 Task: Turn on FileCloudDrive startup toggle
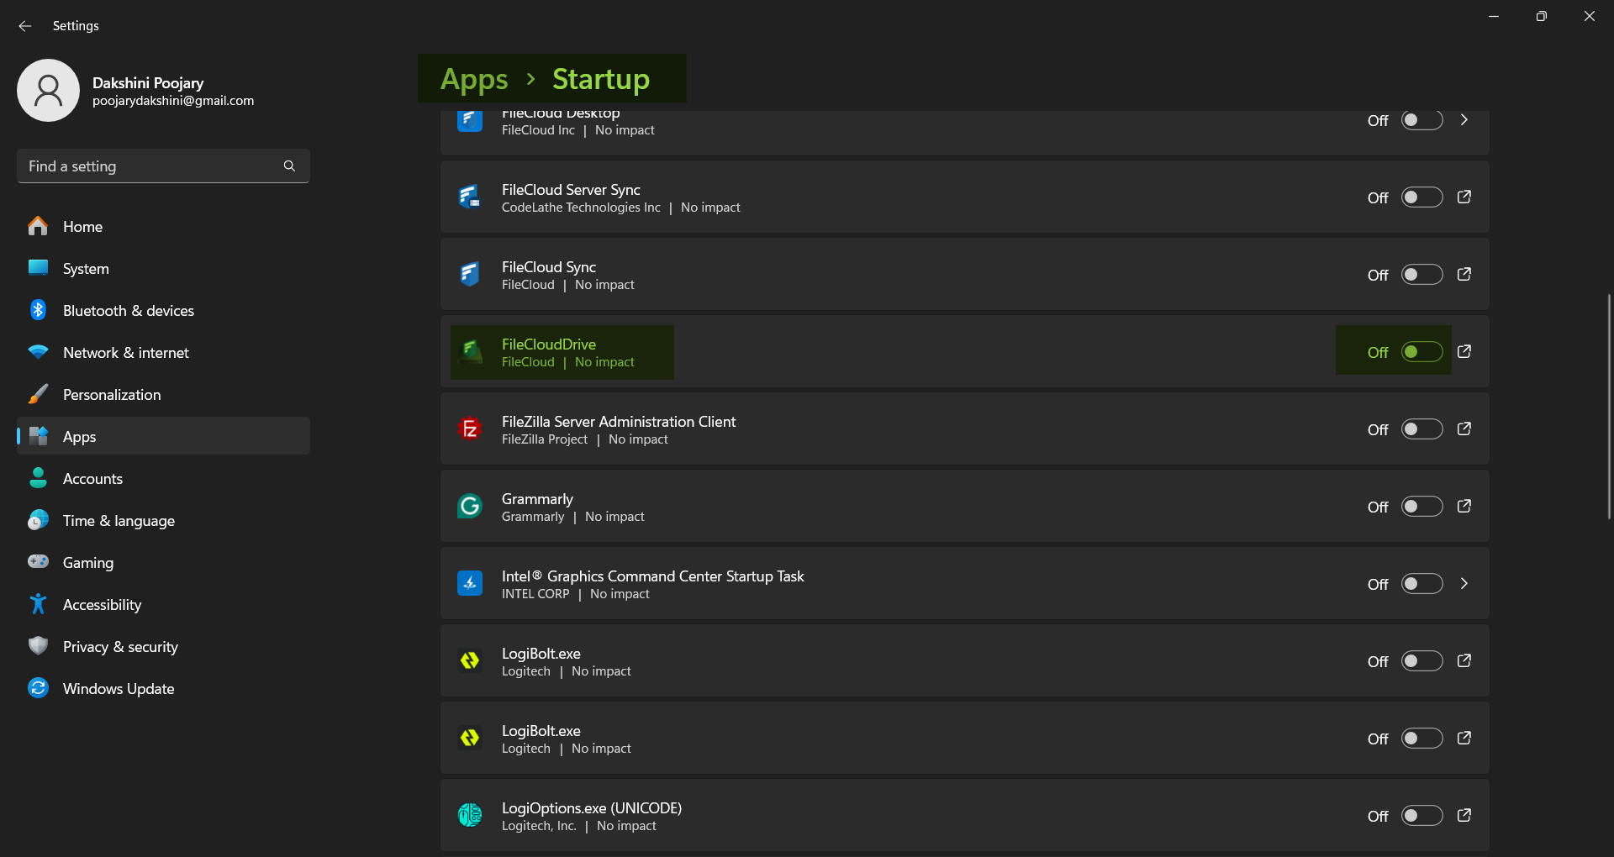coord(1421,352)
